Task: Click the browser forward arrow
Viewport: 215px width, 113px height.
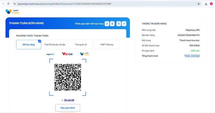Action: click(x=3, y=4)
